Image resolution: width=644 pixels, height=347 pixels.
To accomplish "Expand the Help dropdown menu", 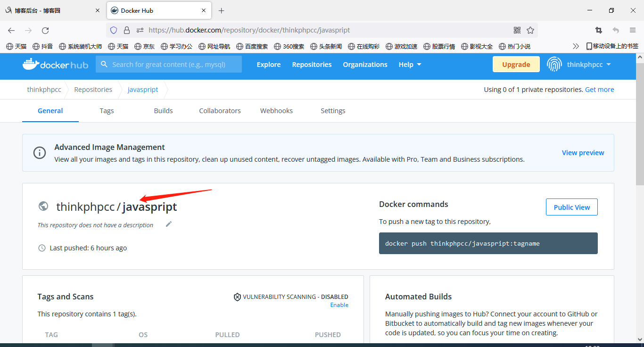I will pyautogui.click(x=410, y=65).
